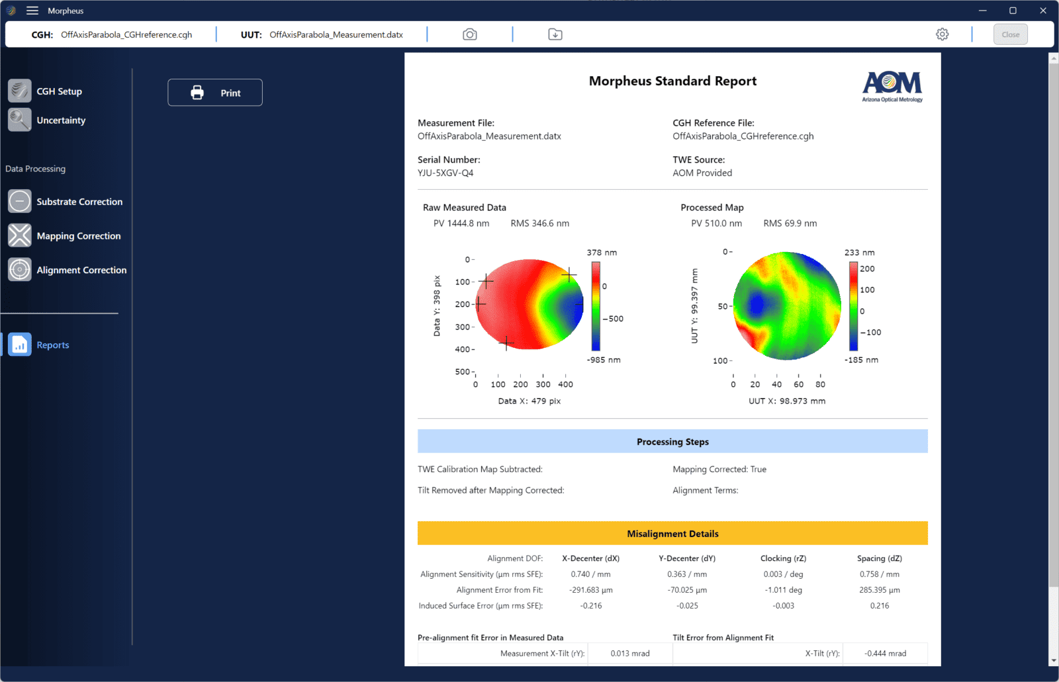Click the Reports label in sidebar
This screenshot has height=682, width=1059.
tap(53, 345)
